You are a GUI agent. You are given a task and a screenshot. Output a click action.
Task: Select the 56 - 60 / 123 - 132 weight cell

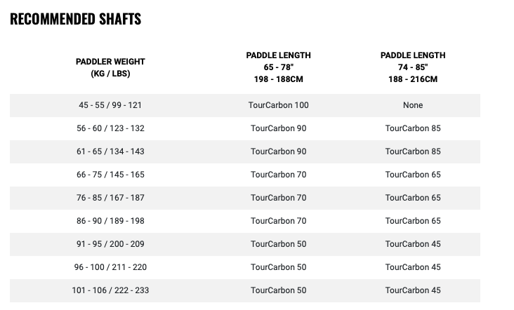110,128
